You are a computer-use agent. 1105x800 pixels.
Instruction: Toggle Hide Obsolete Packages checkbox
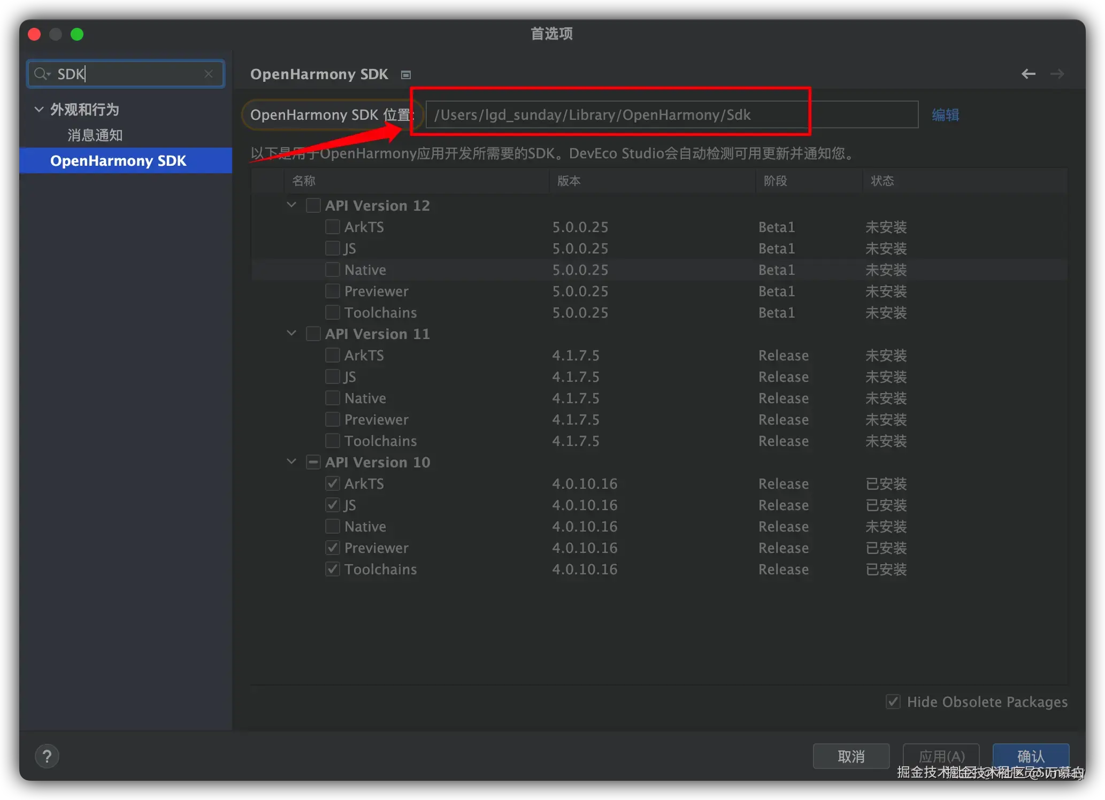pyautogui.click(x=893, y=701)
